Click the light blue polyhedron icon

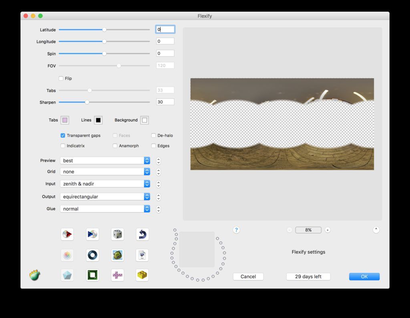point(67,275)
